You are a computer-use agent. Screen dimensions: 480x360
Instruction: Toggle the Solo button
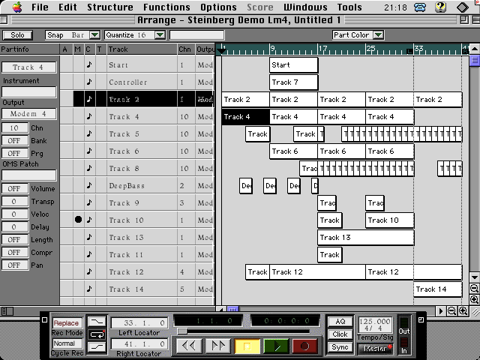coord(17,35)
